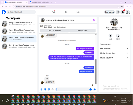133x105 pixels.
Task: Search within the conversation
Action: coord(118,36)
